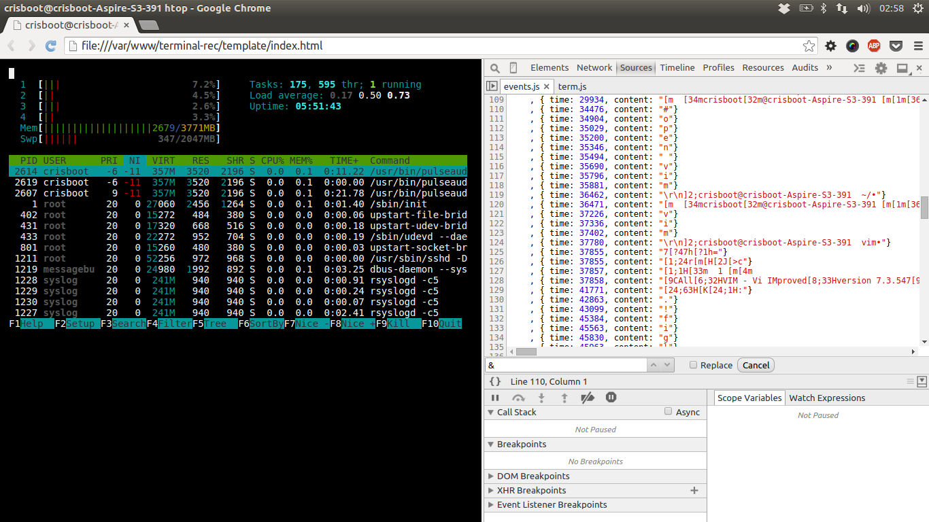The width and height of the screenshot is (929, 522).
Task: Toggle pause on exceptions icon
Action: tap(611, 397)
